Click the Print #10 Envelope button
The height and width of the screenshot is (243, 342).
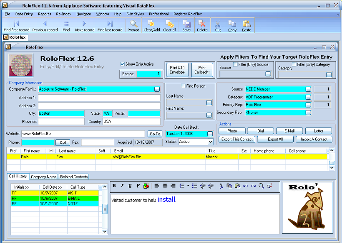pos(177,70)
